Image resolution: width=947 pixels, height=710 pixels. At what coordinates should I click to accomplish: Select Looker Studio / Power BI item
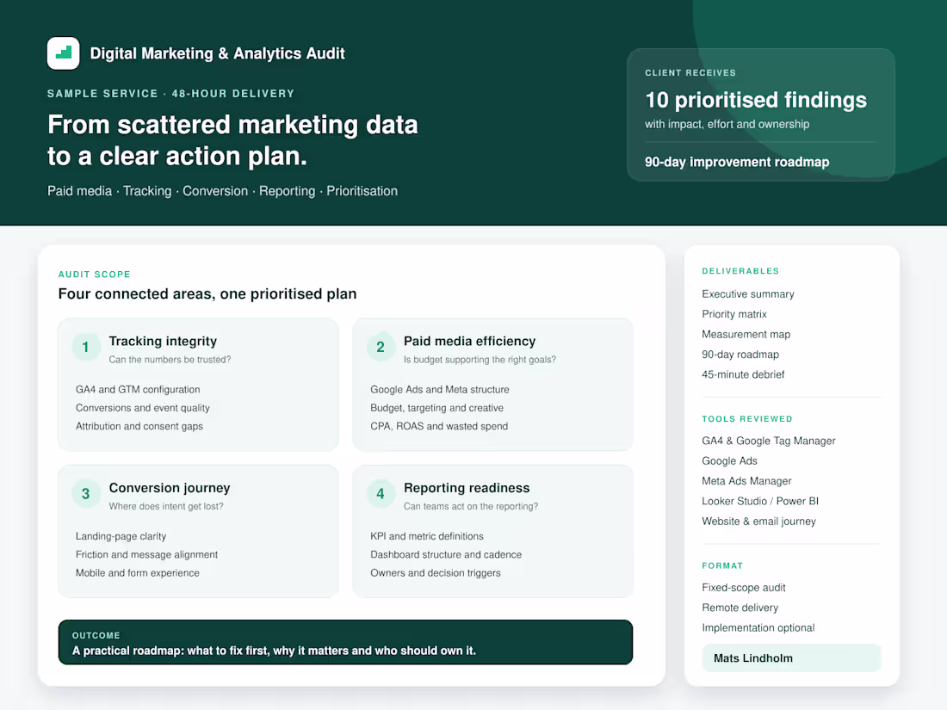point(760,501)
